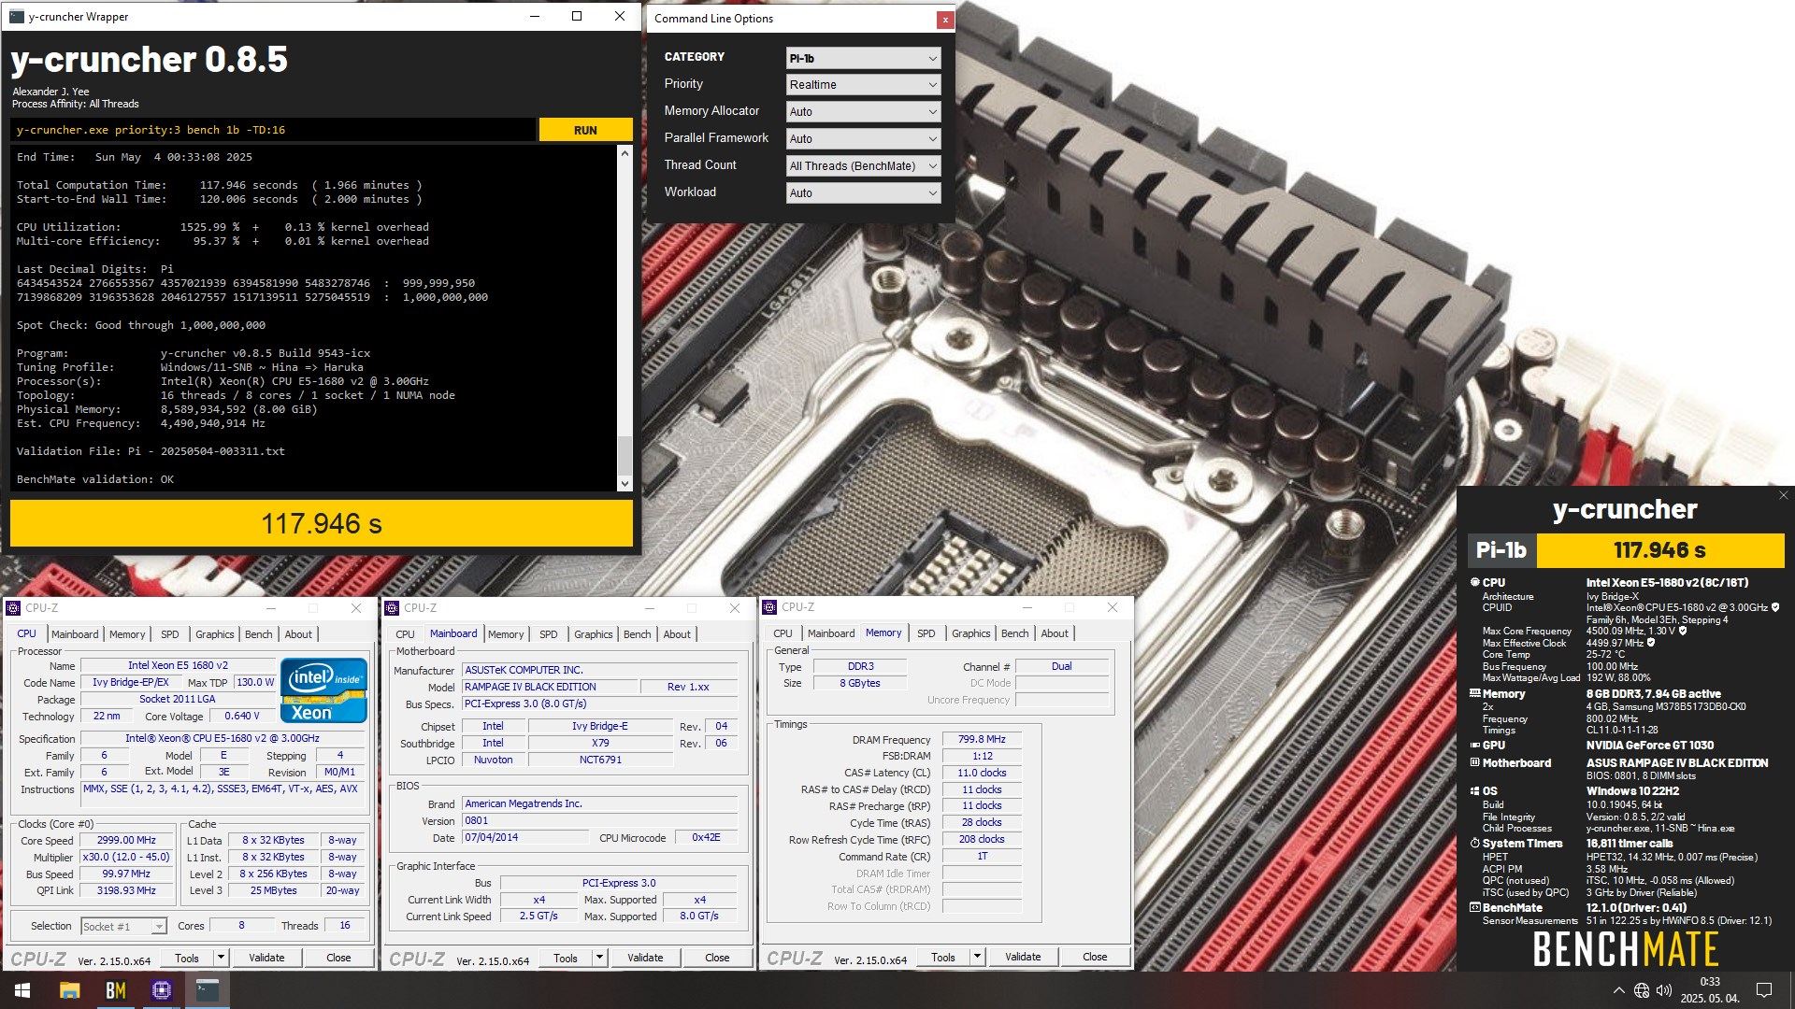Click Tools button in the right CPU-Z window
Viewport: 1795px width, 1009px height.
(943, 958)
